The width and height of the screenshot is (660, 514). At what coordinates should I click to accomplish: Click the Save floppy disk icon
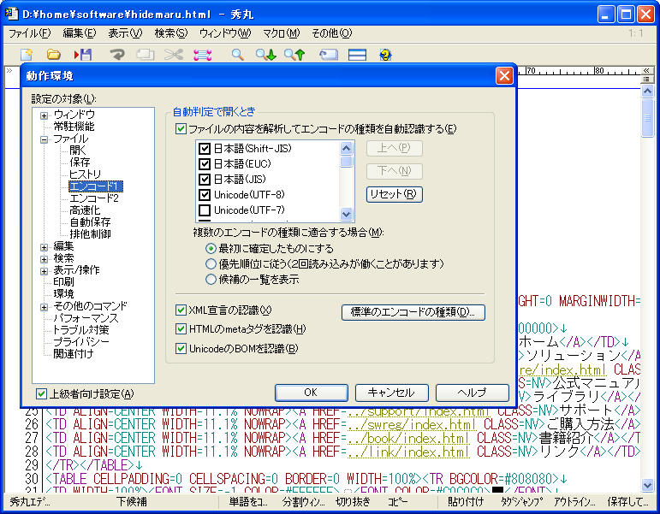pyautogui.click(x=83, y=55)
